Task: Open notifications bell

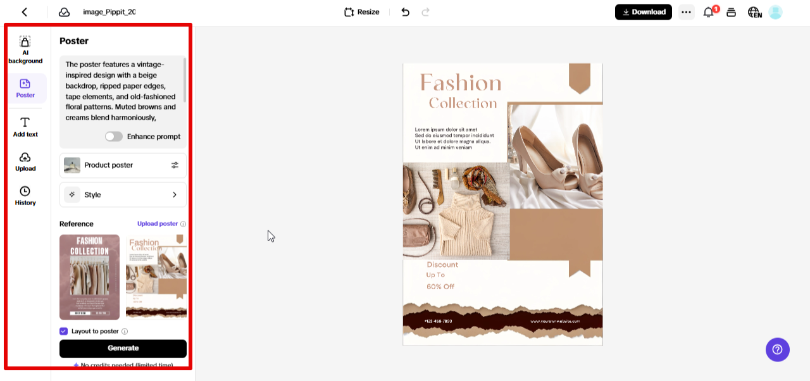Action: [709, 11]
